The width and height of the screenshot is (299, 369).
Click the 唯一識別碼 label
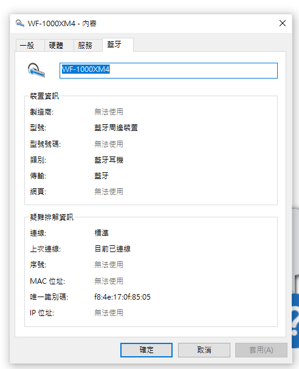pos(49,297)
